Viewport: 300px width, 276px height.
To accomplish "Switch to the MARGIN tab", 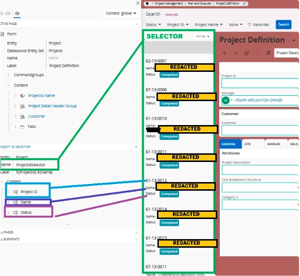I will 276,144.
